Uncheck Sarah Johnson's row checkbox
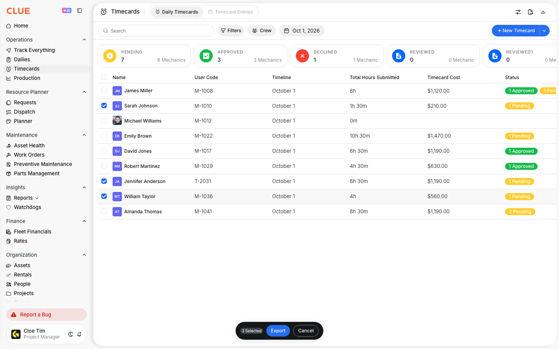The image size is (559, 349). (x=104, y=105)
